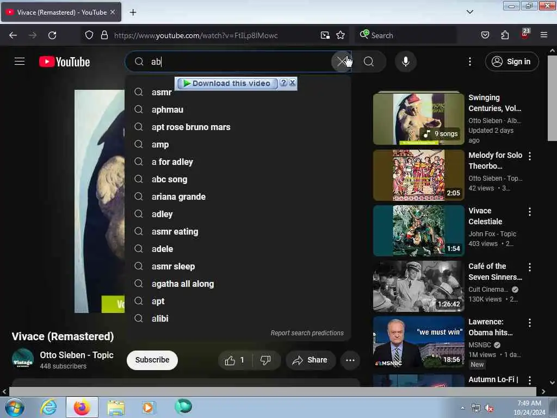Viewport: 557px width, 418px height.
Task: Share the Vivace video
Action: (310, 360)
